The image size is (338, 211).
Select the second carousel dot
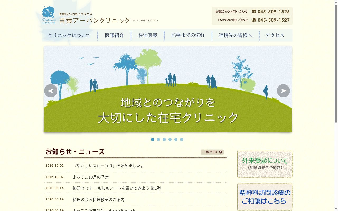coord(158,140)
